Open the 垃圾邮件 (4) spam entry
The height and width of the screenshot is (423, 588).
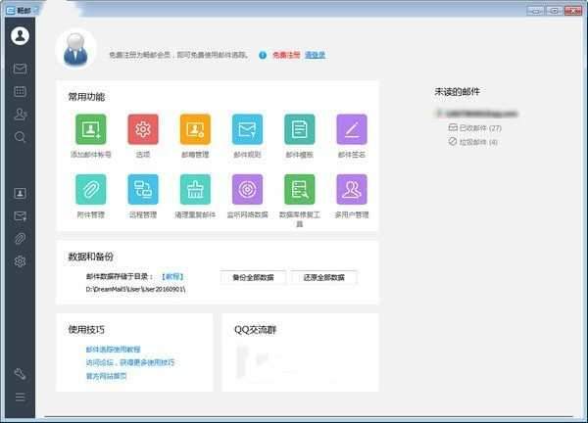click(477, 142)
